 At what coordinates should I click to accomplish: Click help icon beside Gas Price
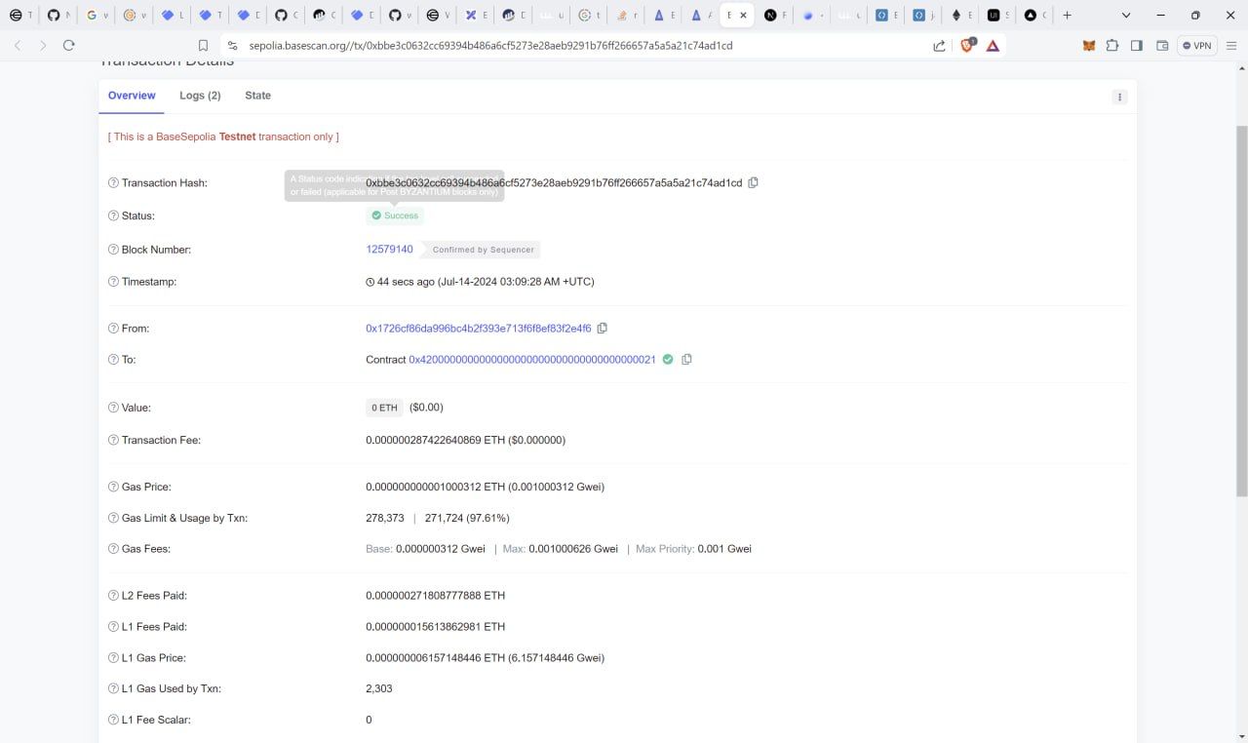pyautogui.click(x=113, y=487)
